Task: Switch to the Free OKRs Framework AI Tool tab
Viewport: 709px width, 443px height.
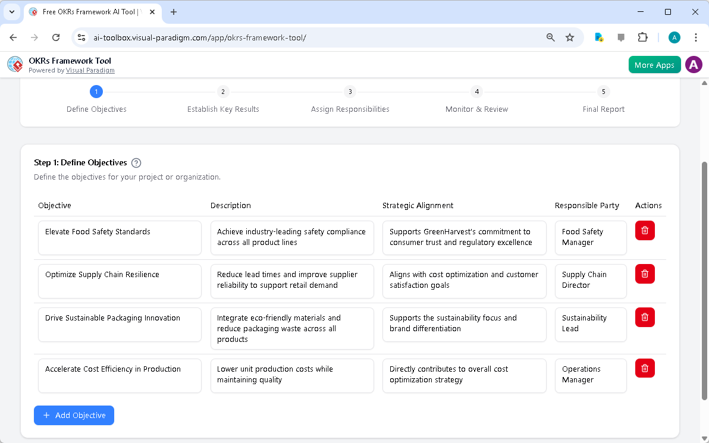Action: [x=89, y=12]
